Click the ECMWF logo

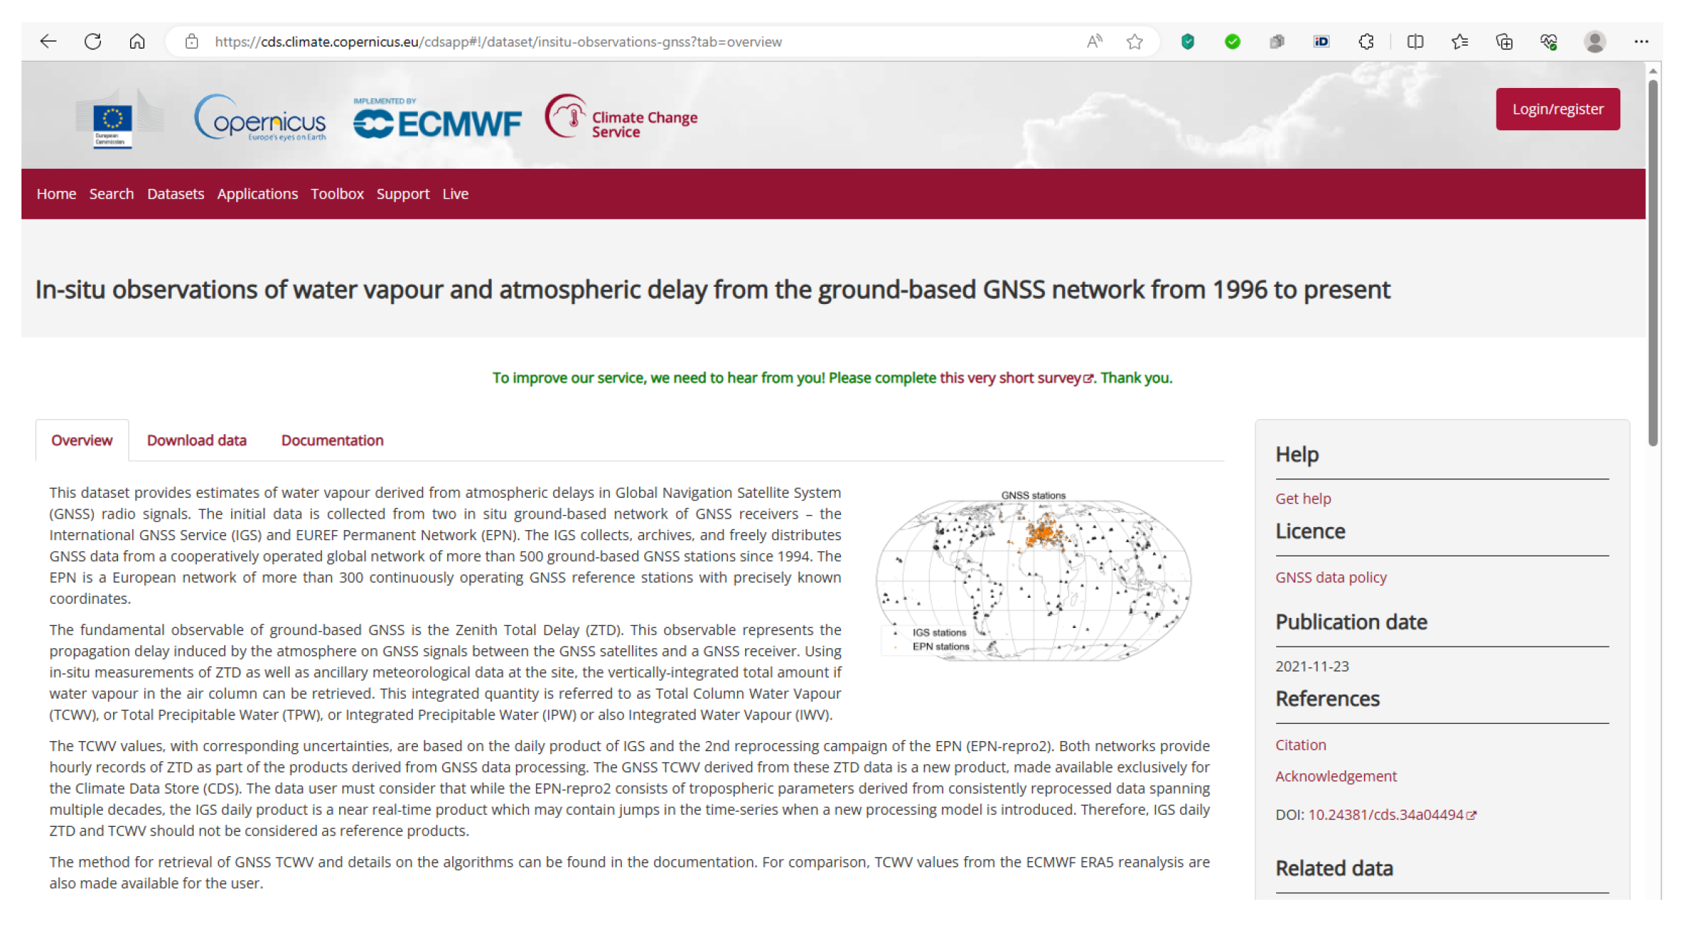tap(437, 122)
